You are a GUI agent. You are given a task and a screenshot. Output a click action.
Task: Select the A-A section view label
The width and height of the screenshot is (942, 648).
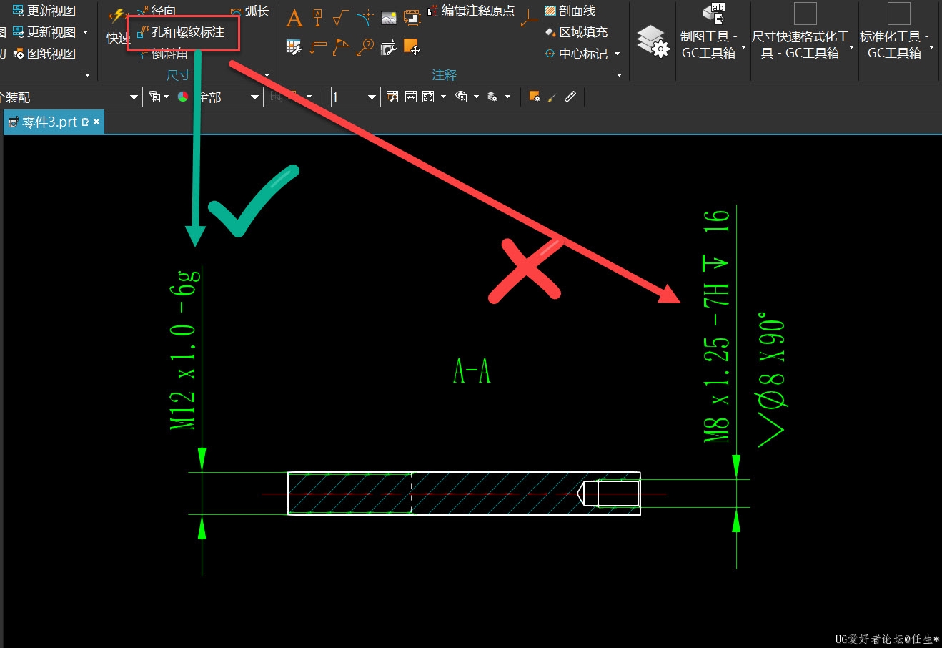tap(472, 371)
